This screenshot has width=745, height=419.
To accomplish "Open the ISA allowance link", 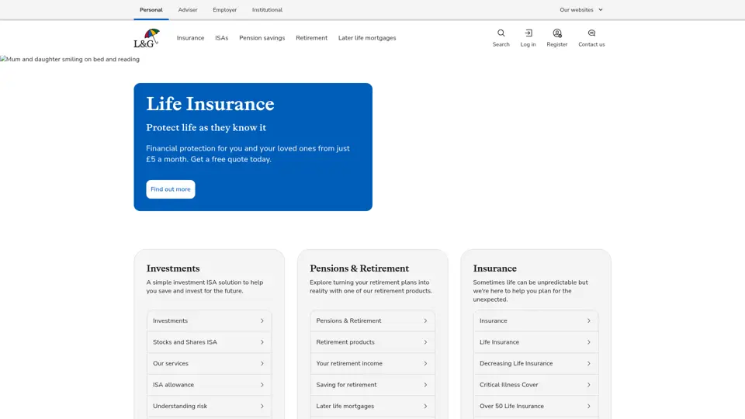I will [209, 385].
